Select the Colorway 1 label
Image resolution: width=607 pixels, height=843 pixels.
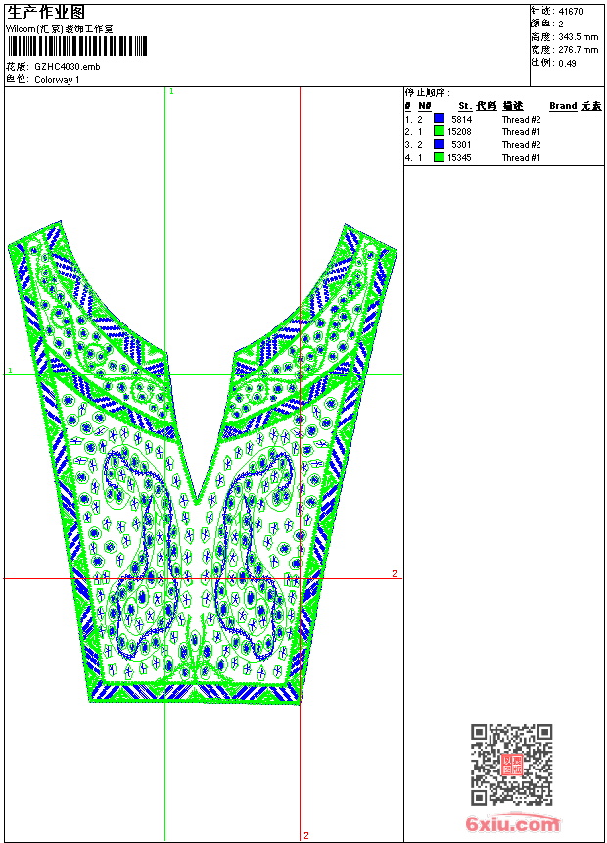point(57,80)
